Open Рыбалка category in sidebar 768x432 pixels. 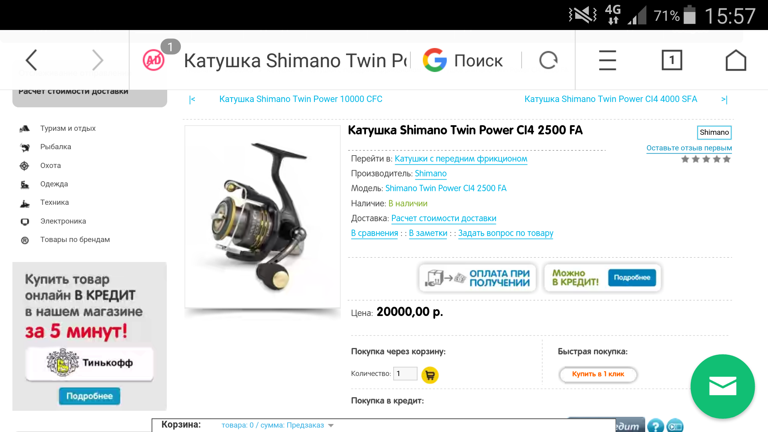56,147
